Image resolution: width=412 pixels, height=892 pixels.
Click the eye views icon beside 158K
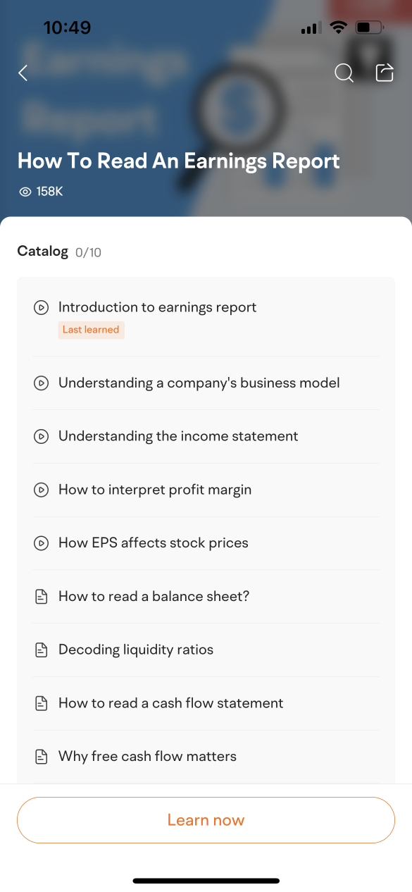(25, 192)
